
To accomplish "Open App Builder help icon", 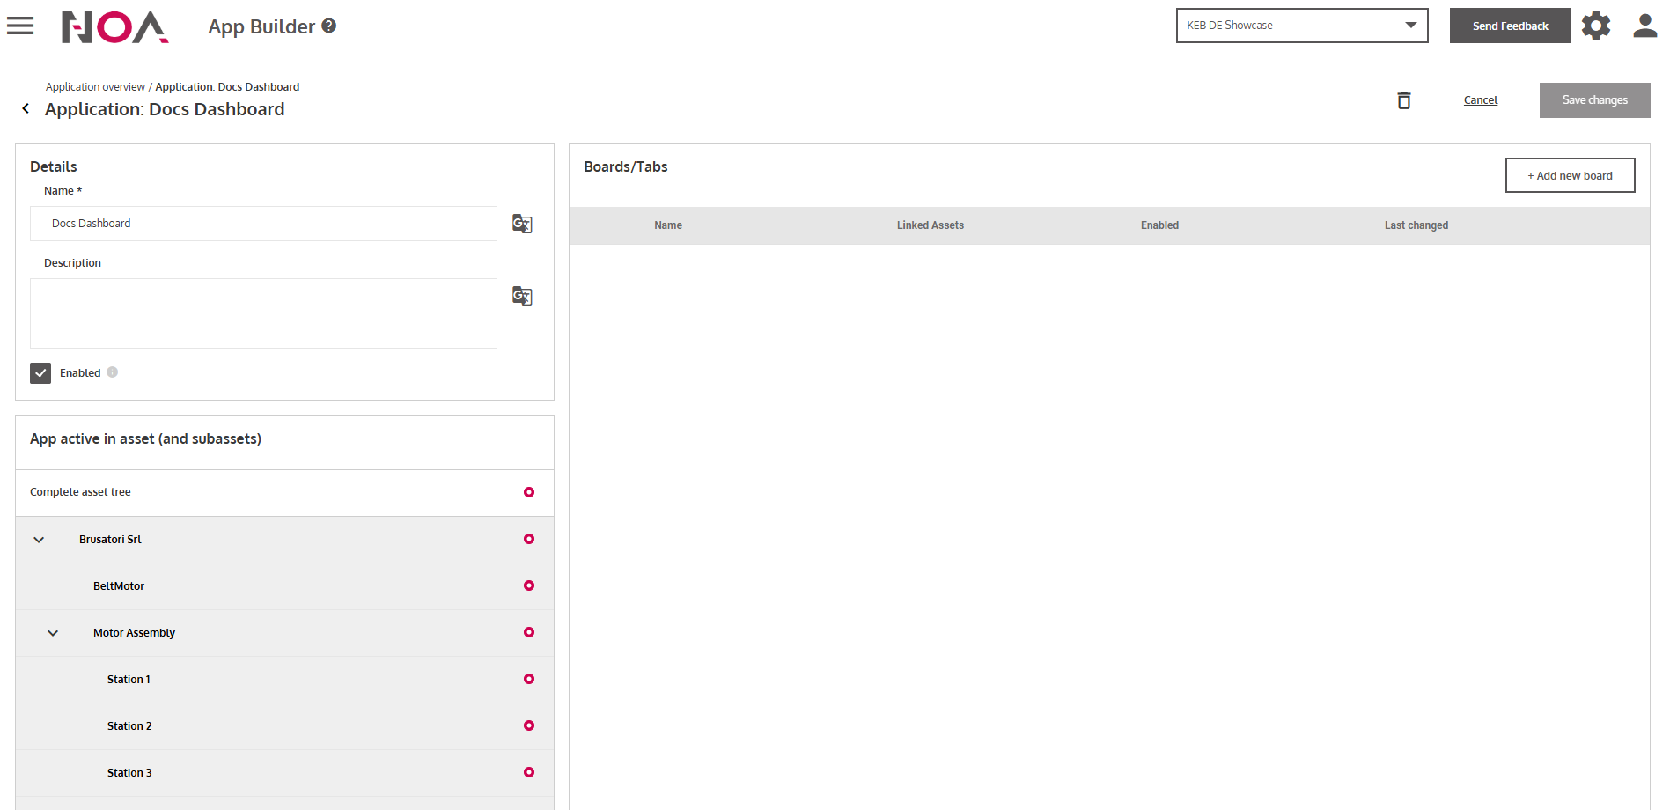I will click(x=329, y=26).
